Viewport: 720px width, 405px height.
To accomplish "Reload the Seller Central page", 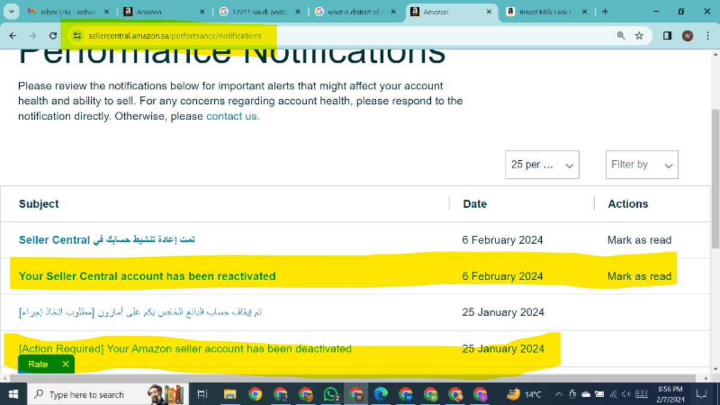I will pyautogui.click(x=53, y=35).
